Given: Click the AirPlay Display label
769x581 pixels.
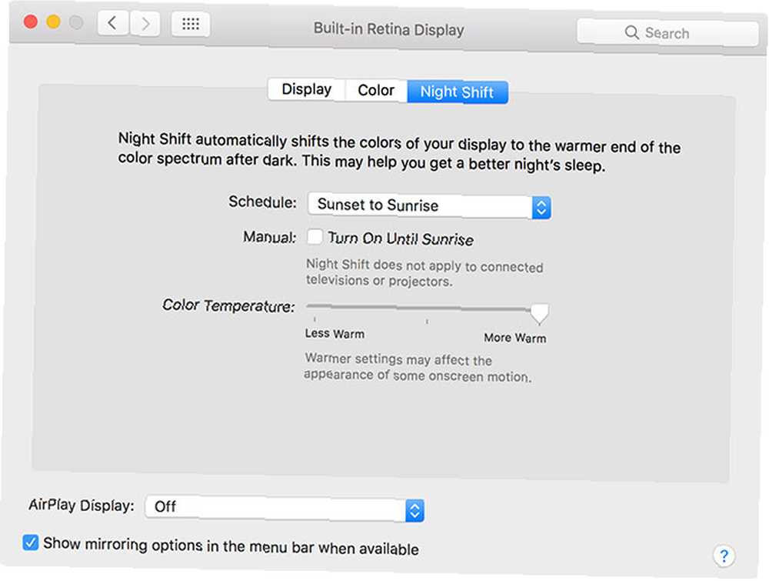Looking at the screenshot, I should 82,505.
